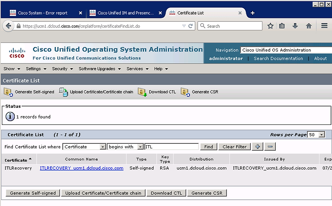The height and width of the screenshot is (206, 332).
Task: Click the padlock site security icon
Action: (18, 26)
